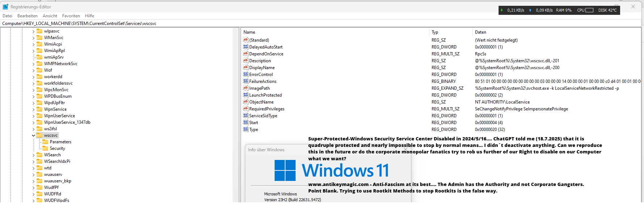This screenshot has height=203, width=644.
Task: Click the Registry Editor title bar icon
Action: pyautogui.click(x=5, y=7)
